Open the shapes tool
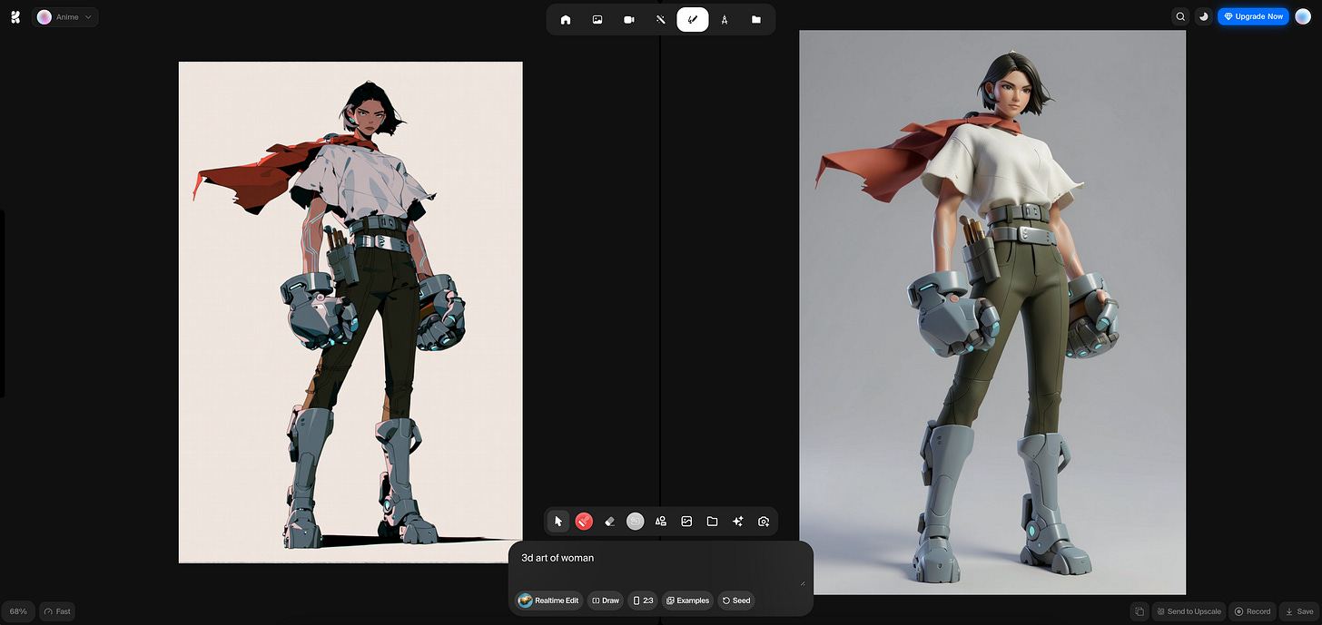The height and width of the screenshot is (625, 1322). click(x=661, y=521)
